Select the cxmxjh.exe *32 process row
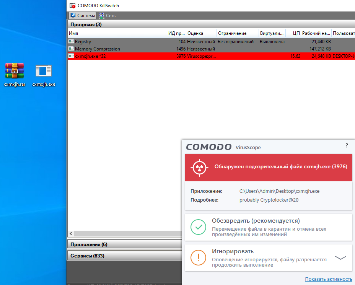 coord(211,56)
